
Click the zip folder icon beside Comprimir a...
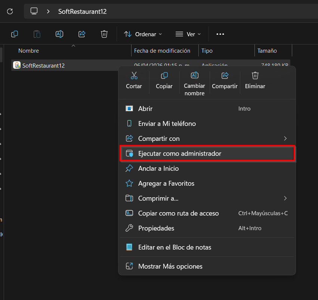pos(129,198)
